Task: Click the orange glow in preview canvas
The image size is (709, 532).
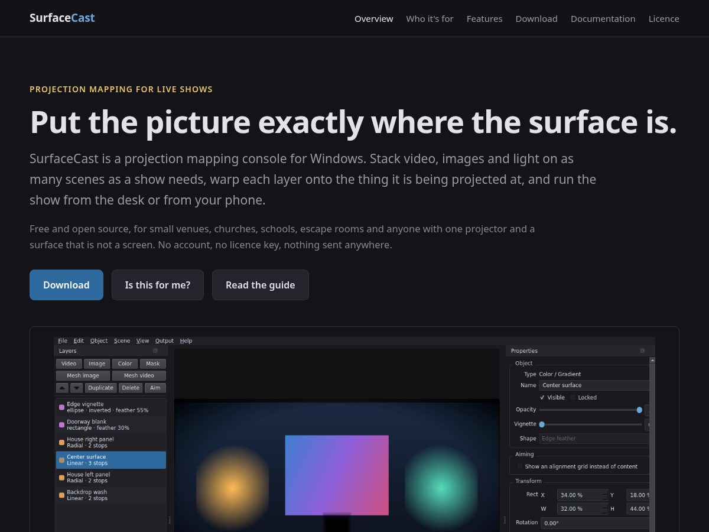Action: click(232, 488)
